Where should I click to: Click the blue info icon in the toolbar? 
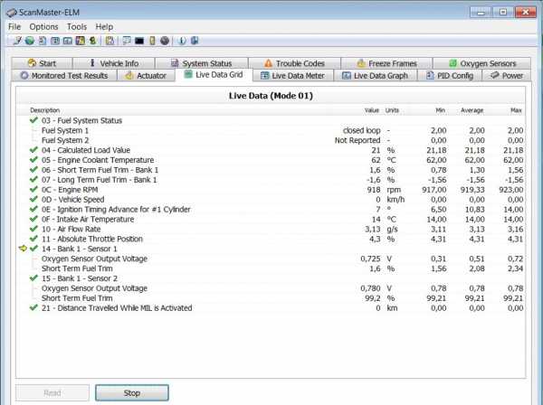(x=182, y=41)
